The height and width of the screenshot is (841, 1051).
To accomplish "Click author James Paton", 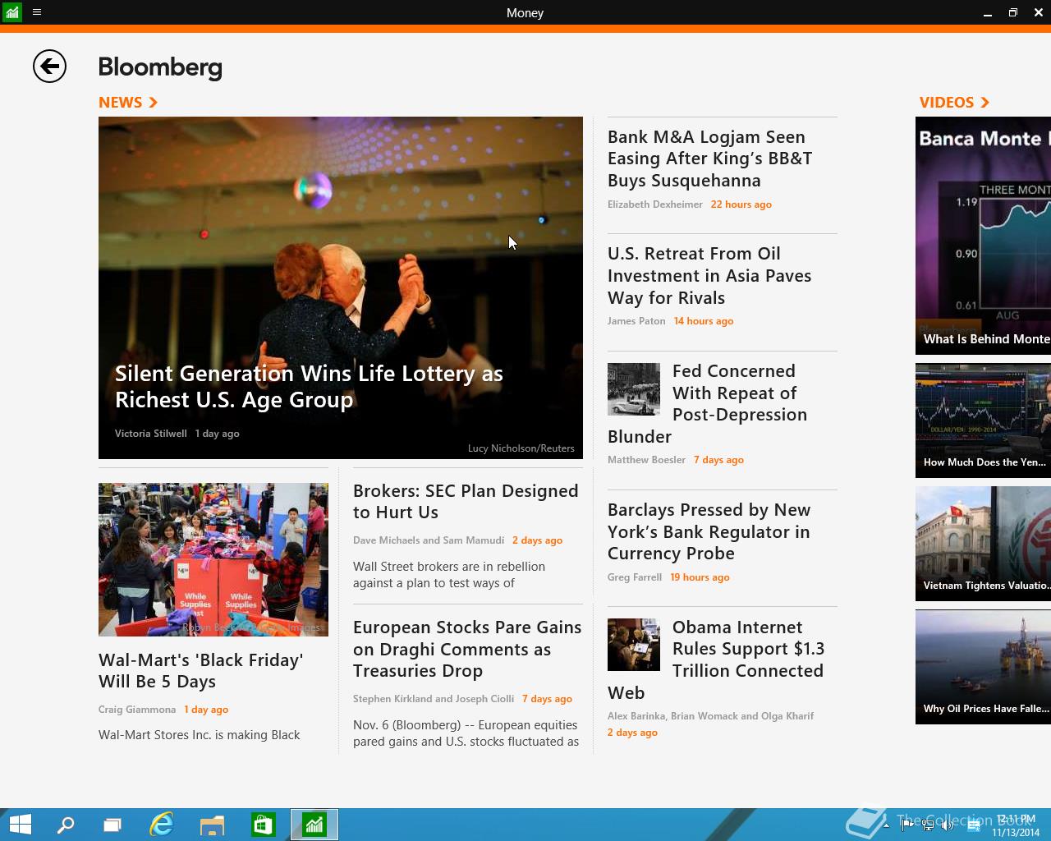I will 636,321.
